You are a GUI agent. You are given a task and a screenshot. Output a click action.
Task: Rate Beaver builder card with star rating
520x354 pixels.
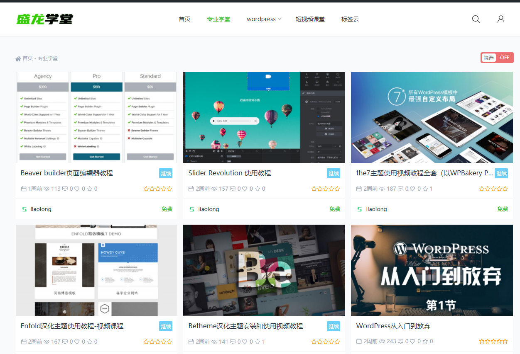pos(158,189)
